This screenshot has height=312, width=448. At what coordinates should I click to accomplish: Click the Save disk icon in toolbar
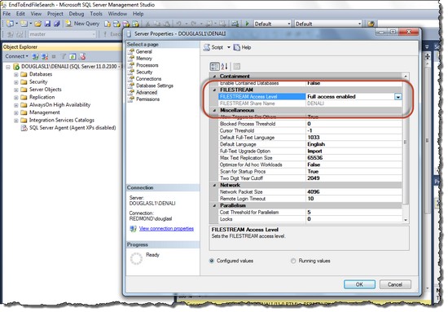[x=47, y=24]
